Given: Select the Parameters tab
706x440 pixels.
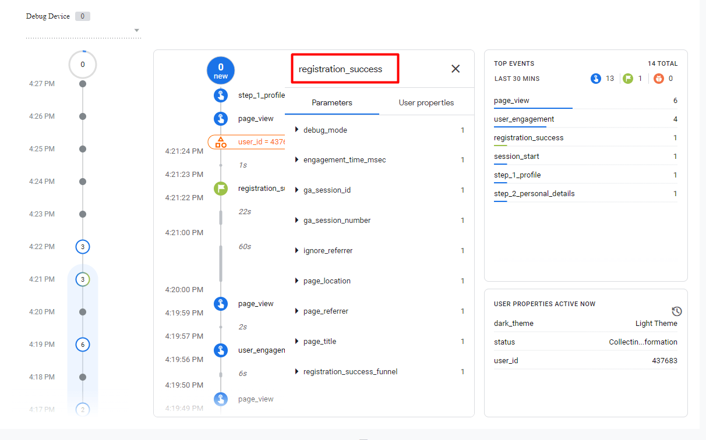Looking at the screenshot, I should pos(331,103).
